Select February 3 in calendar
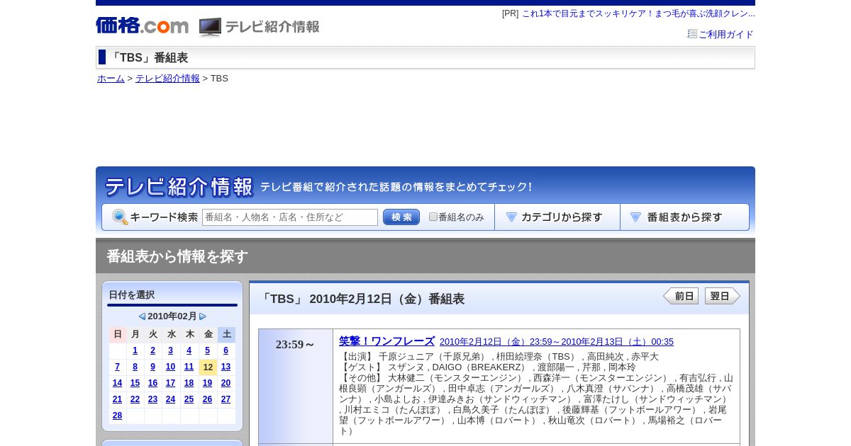 [171, 350]
